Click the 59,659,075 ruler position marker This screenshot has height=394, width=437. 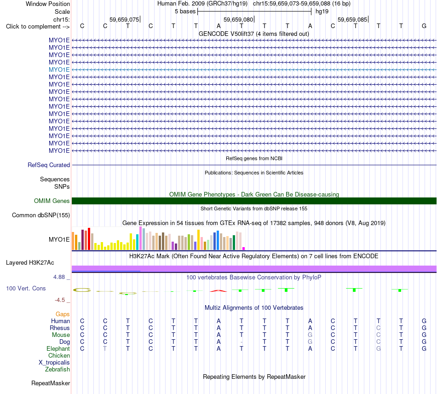pos(124,19)
